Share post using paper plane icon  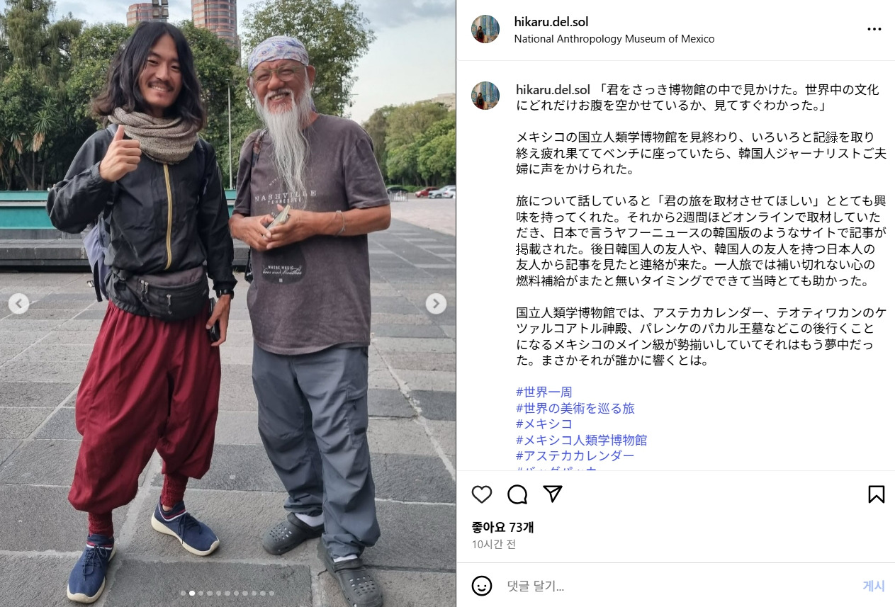(x=553, y=494)
